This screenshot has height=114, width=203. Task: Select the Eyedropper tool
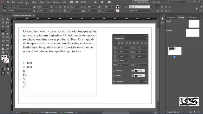coord(8,49)
